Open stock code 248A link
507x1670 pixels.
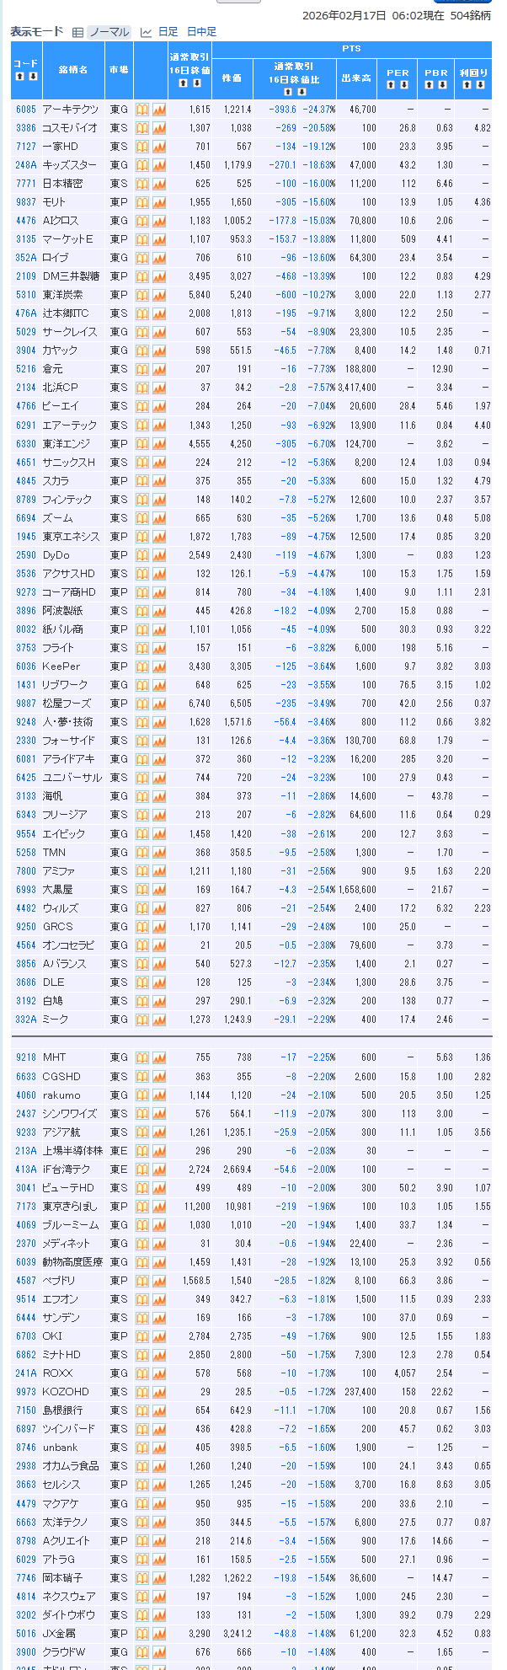[26, 165]
